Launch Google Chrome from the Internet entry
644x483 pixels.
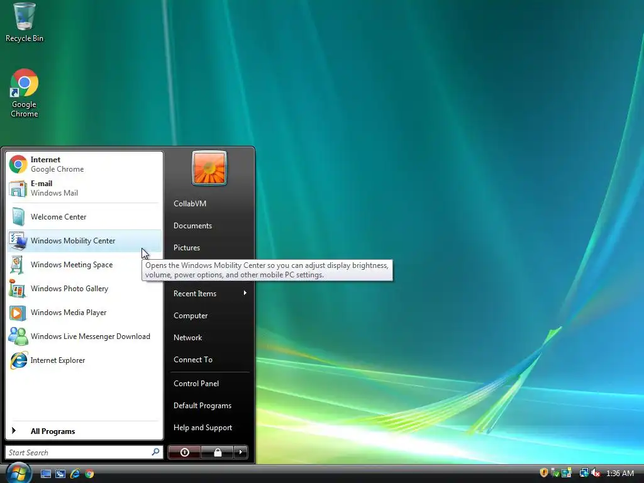[x=84, y=164]
